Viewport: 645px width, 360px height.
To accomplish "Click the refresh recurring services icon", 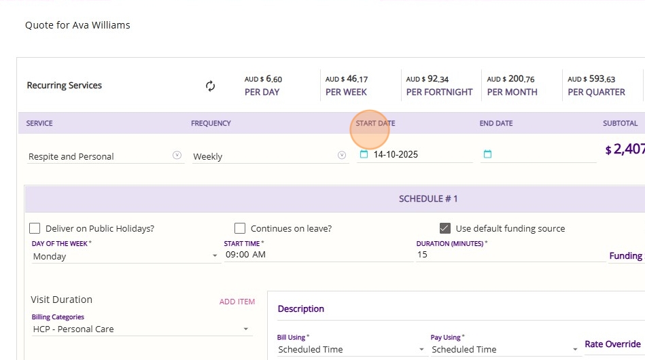I will 210,86.
